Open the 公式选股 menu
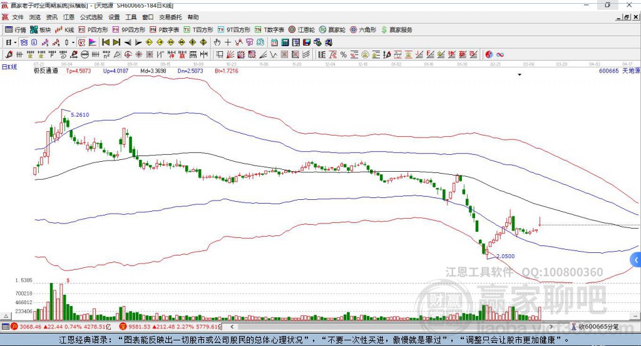Viewport: 641px width, 346px height. [x=91, y=17]
